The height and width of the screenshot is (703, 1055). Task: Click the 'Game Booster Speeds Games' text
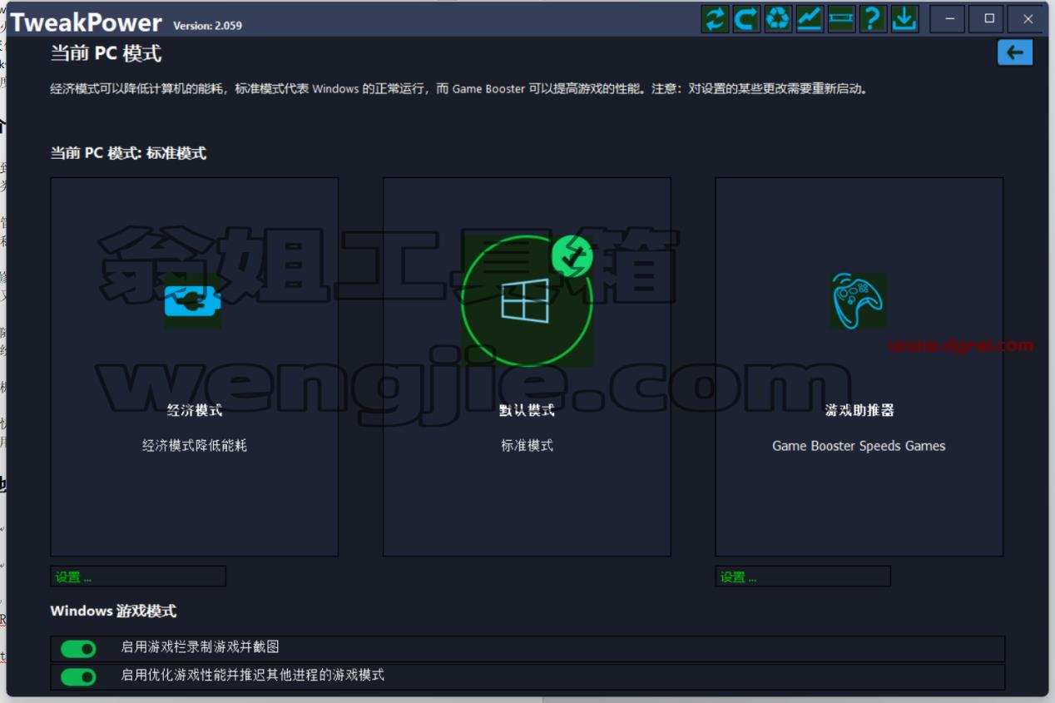[859, 446]
